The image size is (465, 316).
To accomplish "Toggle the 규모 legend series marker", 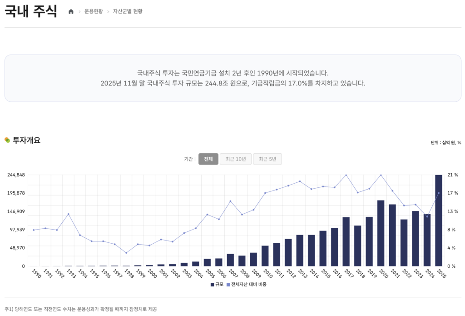I will coord(213,284).
